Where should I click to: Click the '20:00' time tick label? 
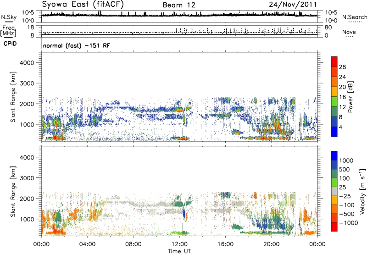point(271,244)
